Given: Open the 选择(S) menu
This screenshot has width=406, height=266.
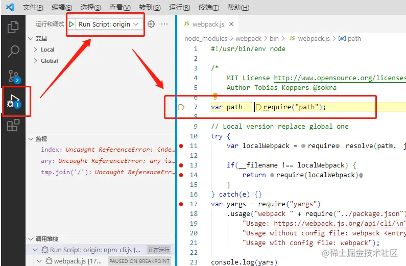Looking at the screenshot, I should click(90, 7).
